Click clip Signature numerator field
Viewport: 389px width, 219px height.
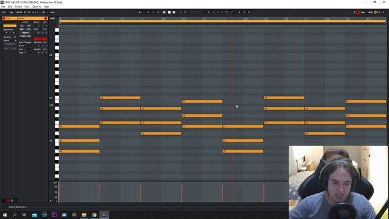[6, 32]
